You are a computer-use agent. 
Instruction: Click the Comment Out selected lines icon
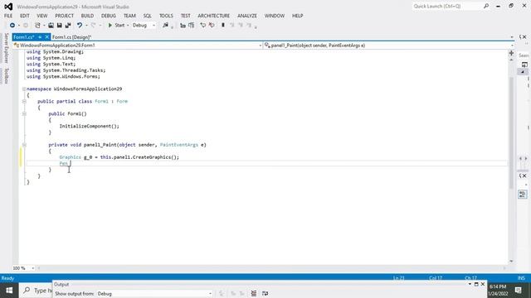[x=202, y=26]
